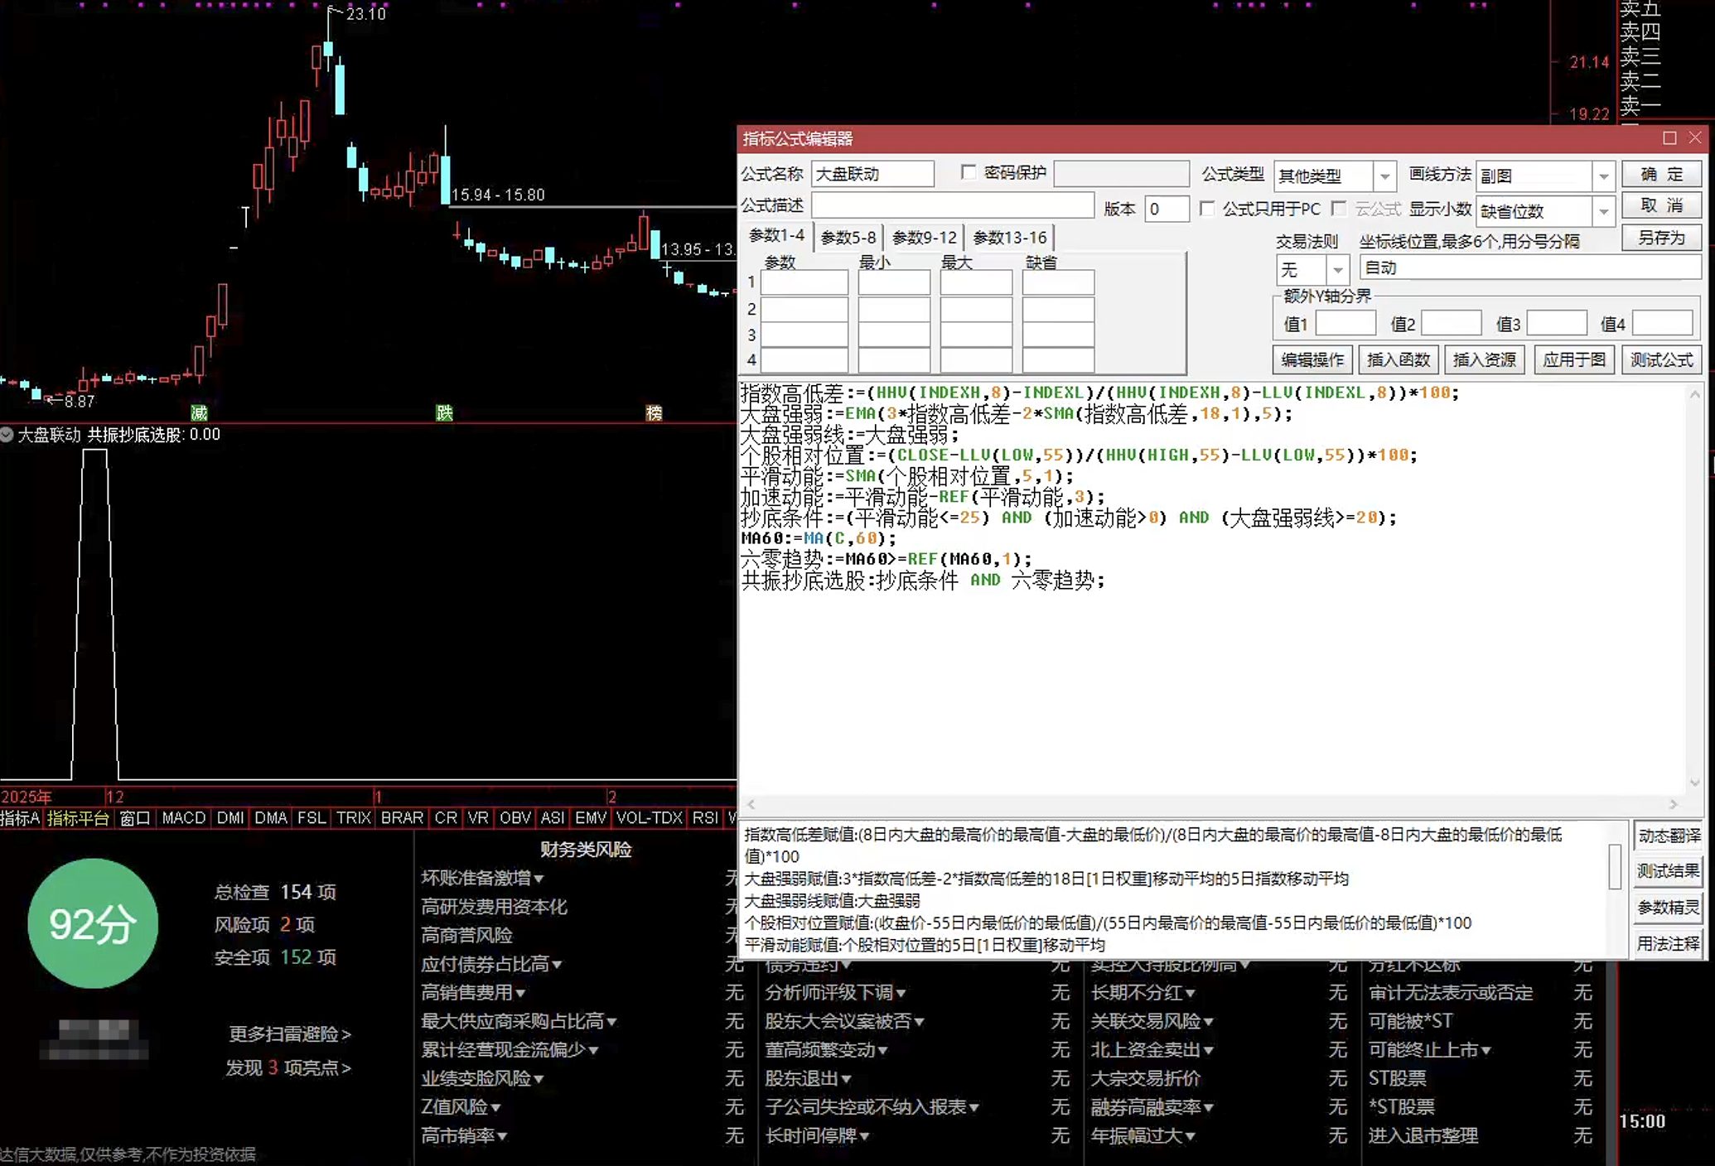Click the 跌 marker under the candlestick chart
Image resolution: width=1715 pixels, height=1166 pixels.
[x=444, y=412]
